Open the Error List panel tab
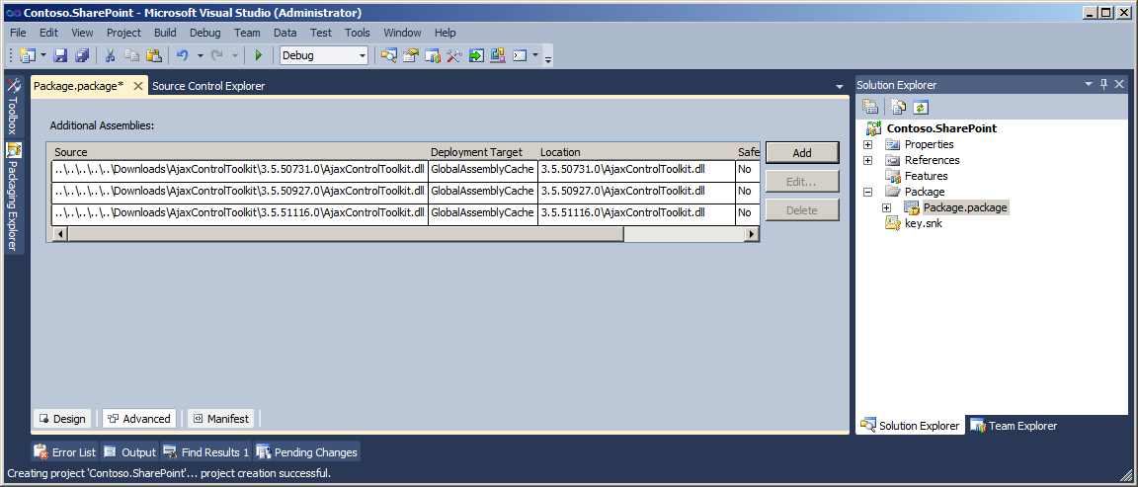The height and width of the screenshot is (487, 1138). point(65,452)
